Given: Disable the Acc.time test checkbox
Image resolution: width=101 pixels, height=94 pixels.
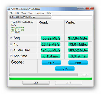Looking at the screenshot, I should [11, 56].
